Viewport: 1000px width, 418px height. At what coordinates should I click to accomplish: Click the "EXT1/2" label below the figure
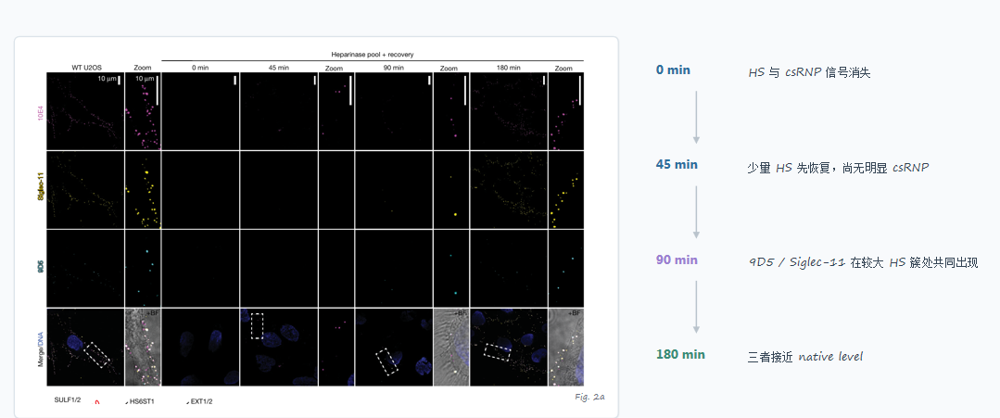201,401
